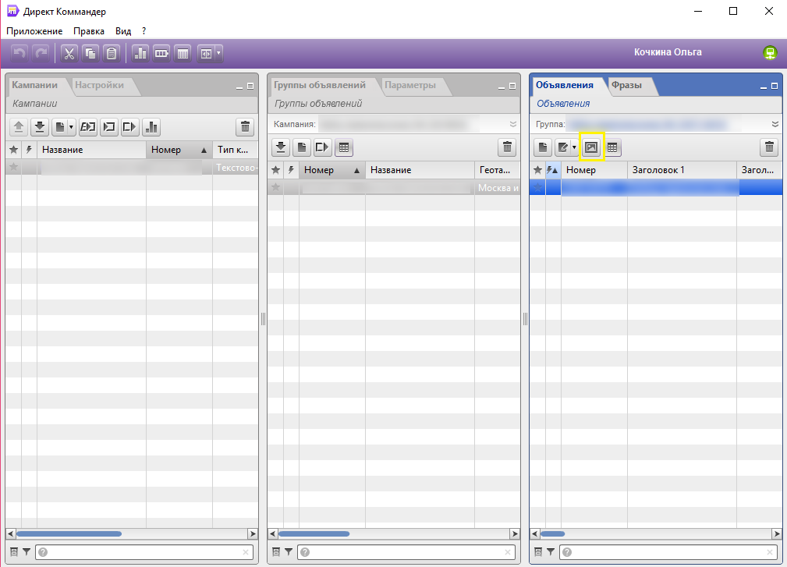The image size is (787, 567).
Task: Click the find and replace icon in Campaigns
Action: click(x=88, y=127)
